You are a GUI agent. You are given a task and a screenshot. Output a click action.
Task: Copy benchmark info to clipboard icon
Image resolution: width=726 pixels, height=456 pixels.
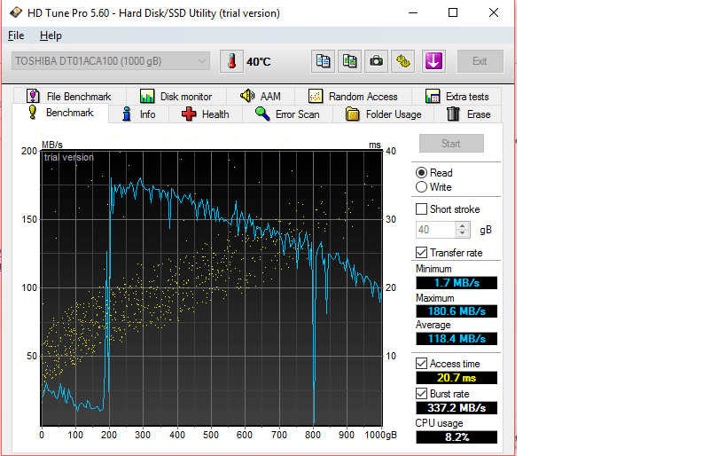point(323,61)
